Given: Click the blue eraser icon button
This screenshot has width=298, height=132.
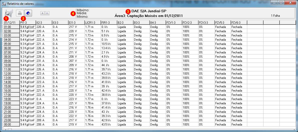Looking at the screenshot, I should (28, 13).
